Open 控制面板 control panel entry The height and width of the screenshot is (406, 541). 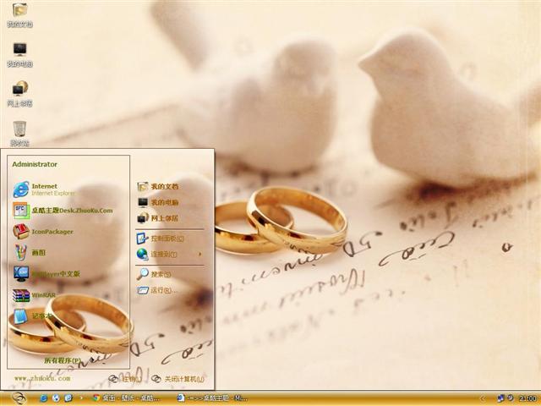tap(161, 239)
